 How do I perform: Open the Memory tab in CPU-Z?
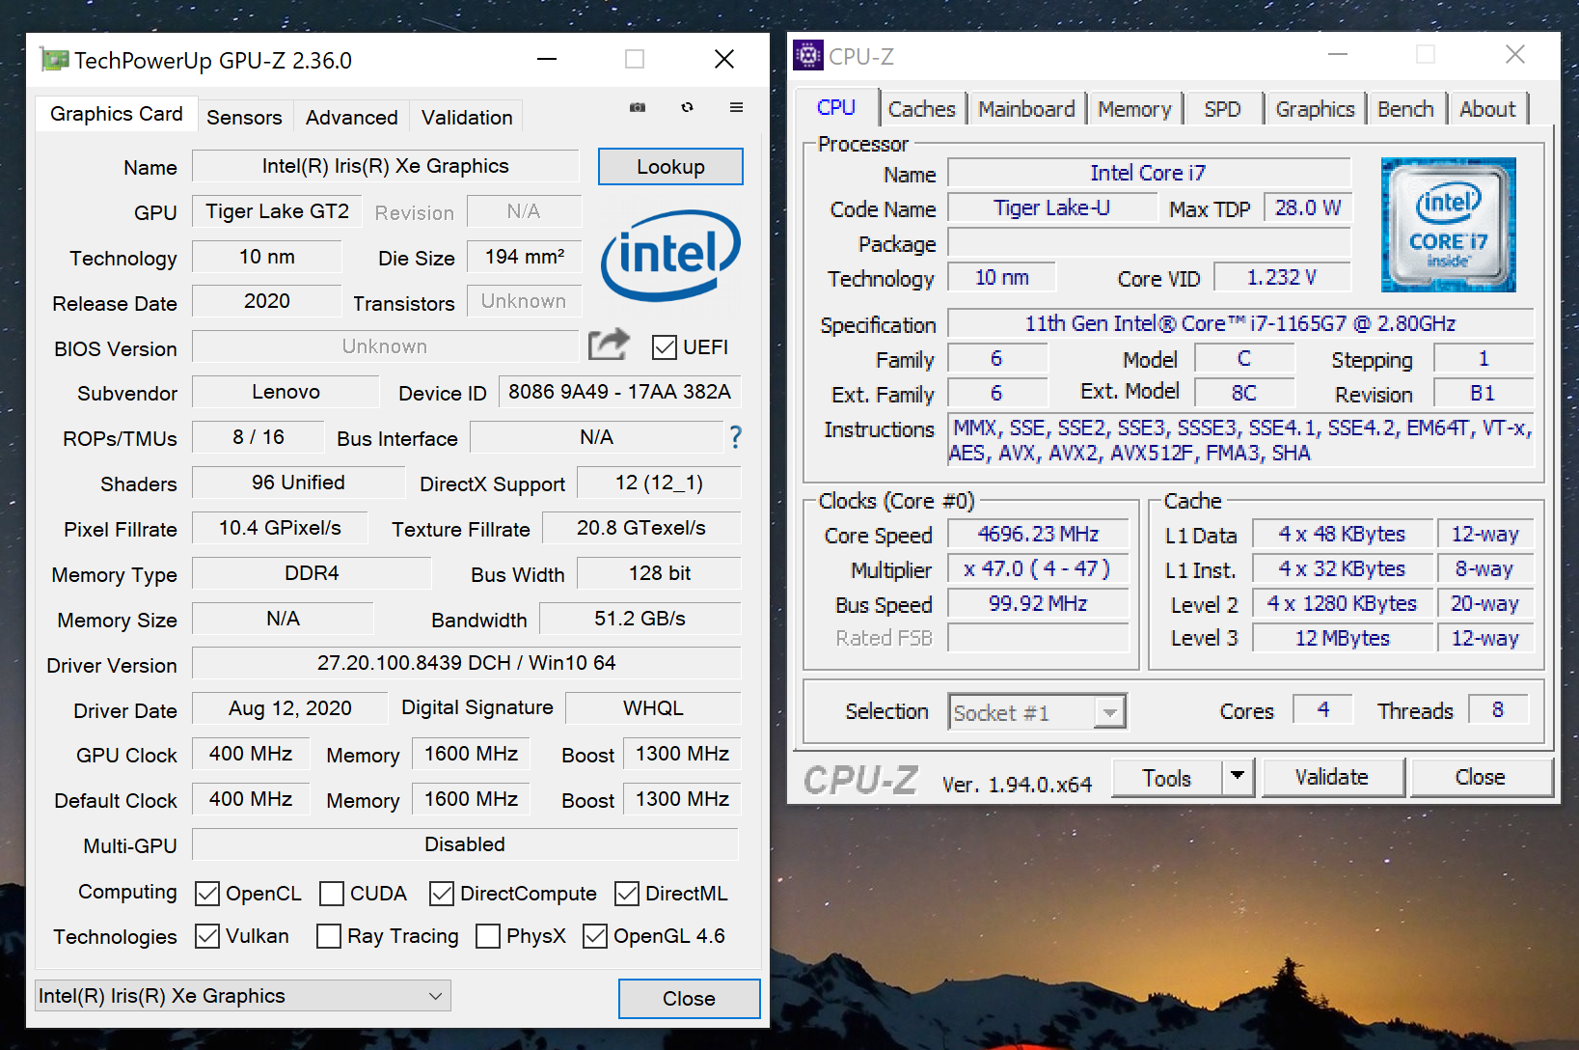(x=1134, y=109)
